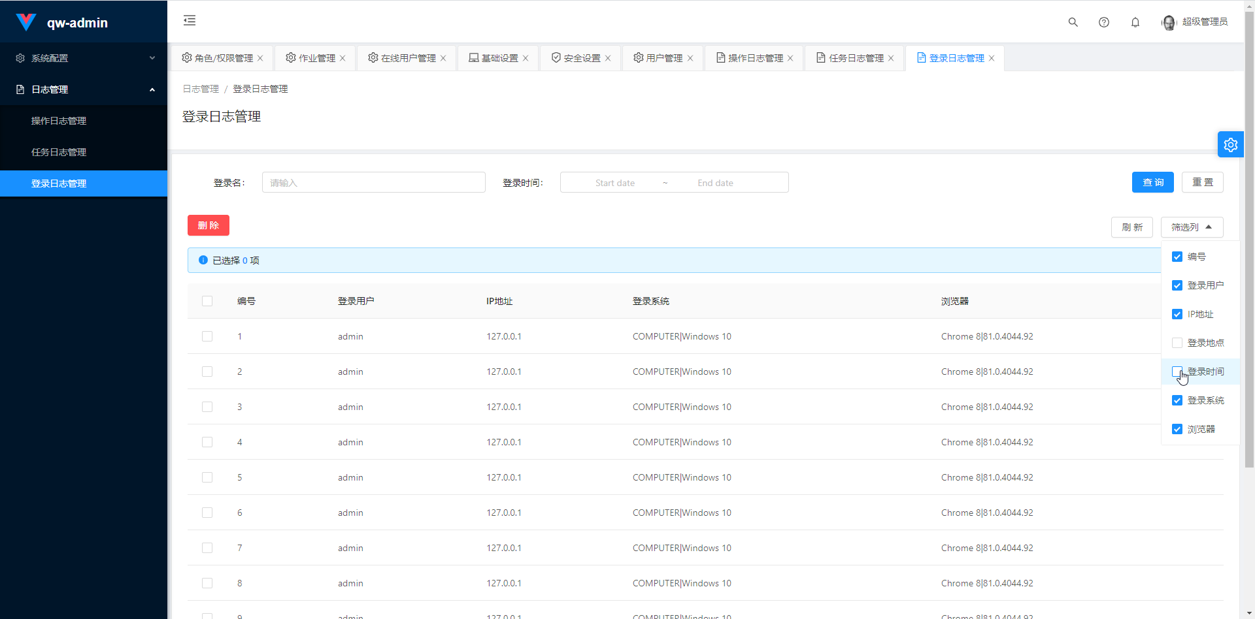Open the End date picker field
This screenshot has width=1255, height=619.
(x=715, y=183)
